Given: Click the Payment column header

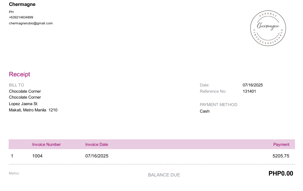Looking at the screenshot, I should (x=281, y=145).
